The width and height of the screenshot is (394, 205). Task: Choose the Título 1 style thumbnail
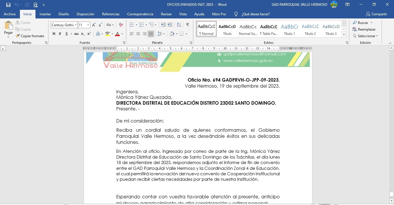289,29
